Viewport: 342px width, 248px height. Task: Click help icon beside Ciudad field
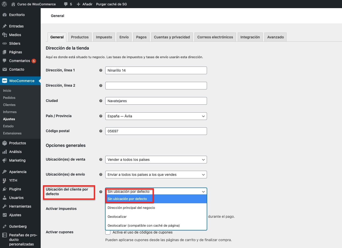(x=101, y=101)
